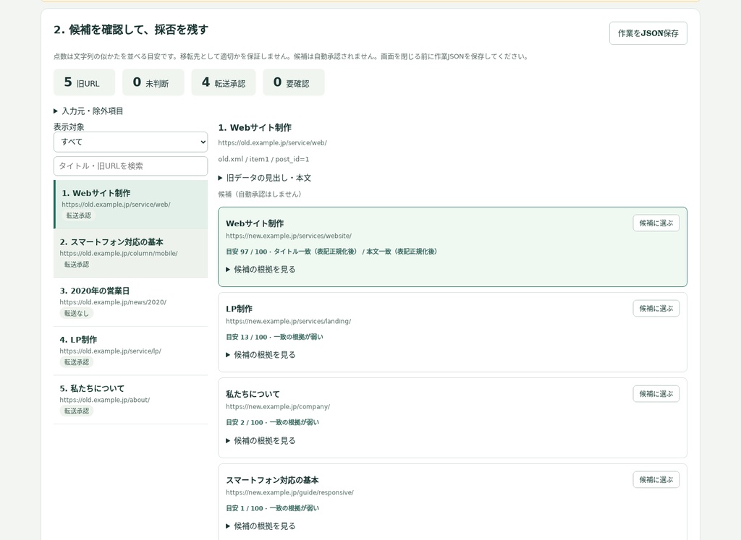Select list item 4. LP制作

tap(131, 351)
